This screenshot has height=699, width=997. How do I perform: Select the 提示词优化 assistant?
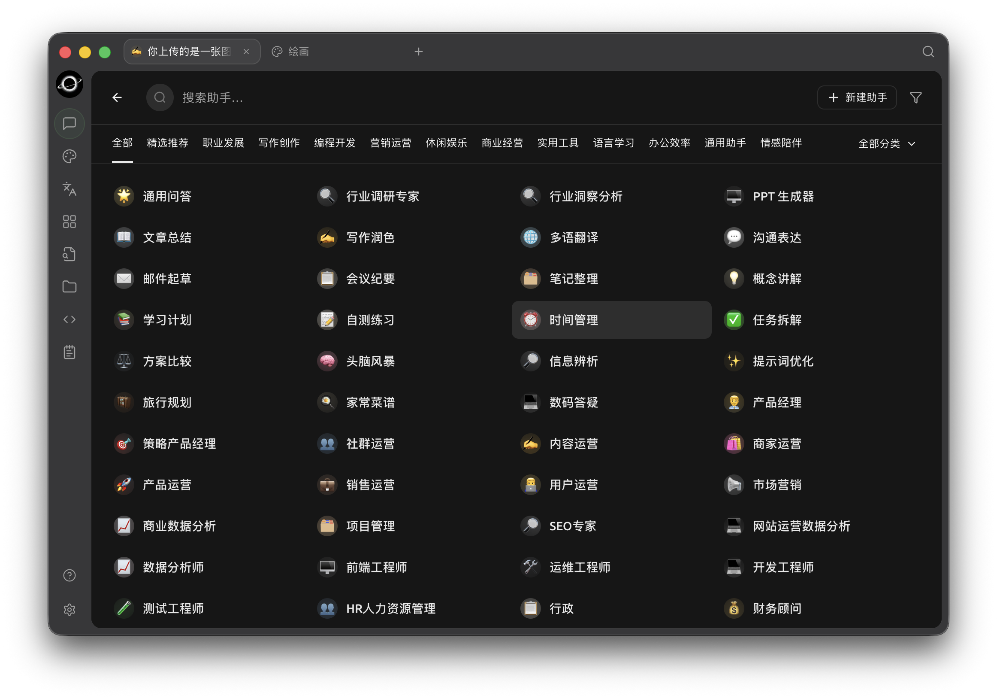(x=815, y=361)
